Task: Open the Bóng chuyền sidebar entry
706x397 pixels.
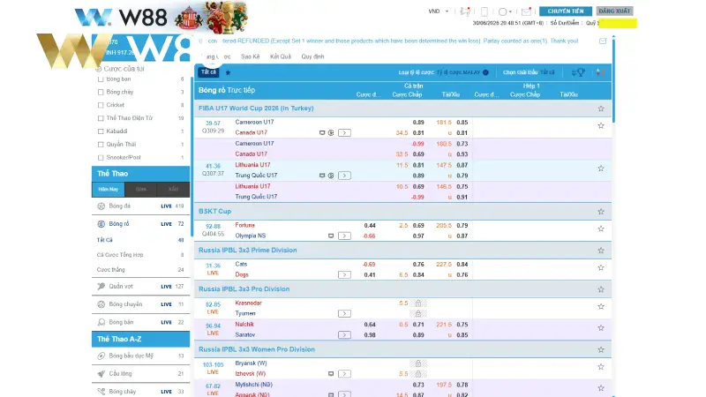Action: [x=140, y=304]
